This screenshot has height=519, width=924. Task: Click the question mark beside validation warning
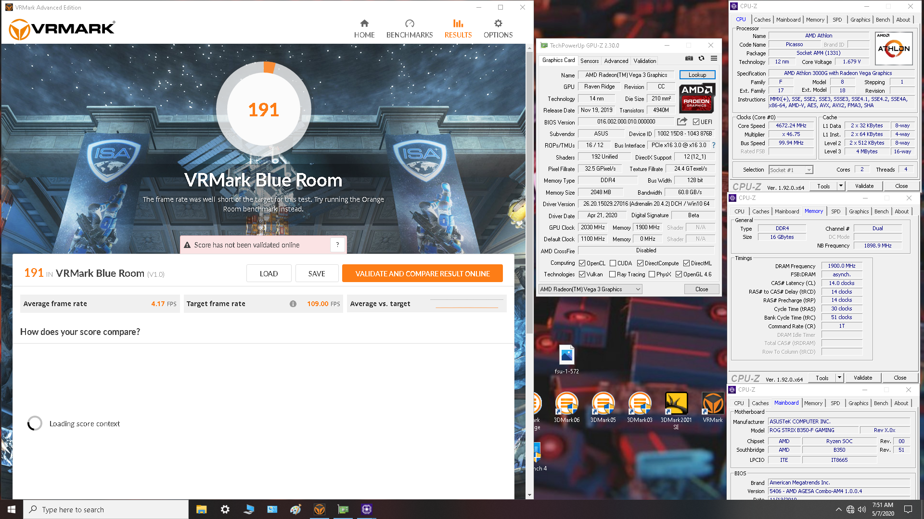tap(337, 245)
